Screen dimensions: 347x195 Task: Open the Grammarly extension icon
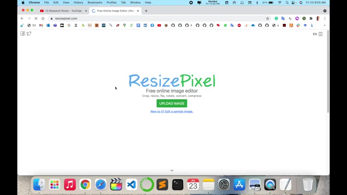coord(276,18)
